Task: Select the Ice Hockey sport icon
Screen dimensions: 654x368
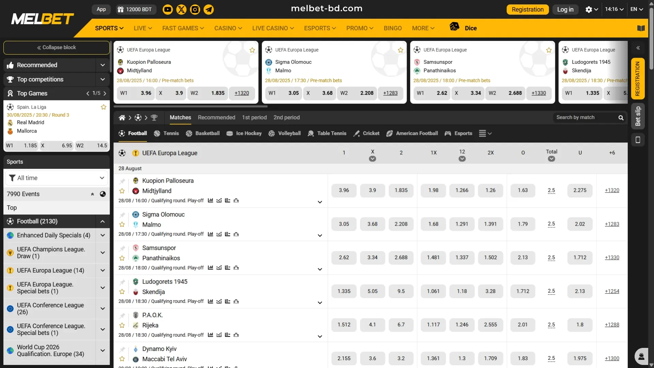Action: 230,133
